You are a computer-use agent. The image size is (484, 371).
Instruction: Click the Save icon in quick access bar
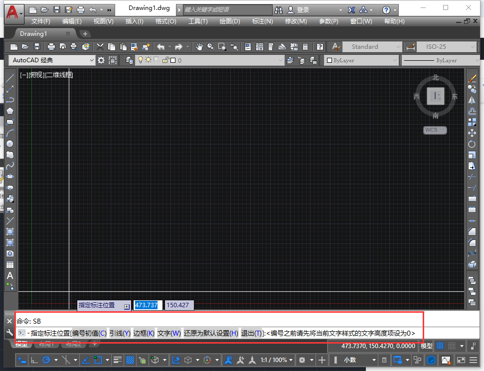[57, 10]
